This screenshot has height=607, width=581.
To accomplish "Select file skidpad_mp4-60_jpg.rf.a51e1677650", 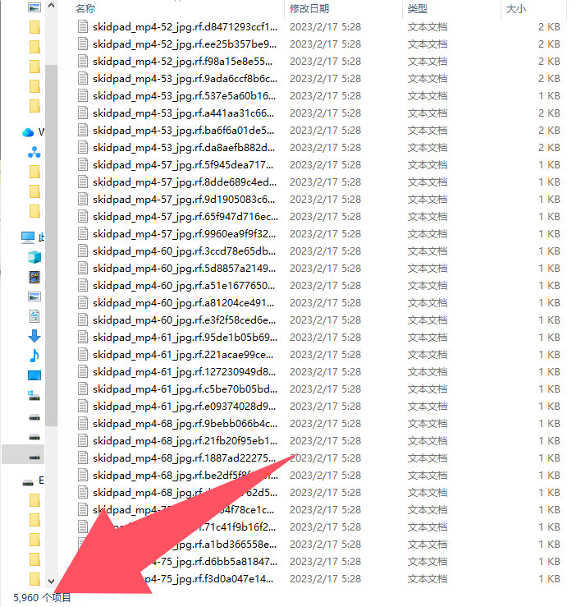I will click(x=184, y=286).
